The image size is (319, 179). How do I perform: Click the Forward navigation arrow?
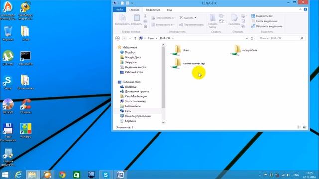coord(124,38)
